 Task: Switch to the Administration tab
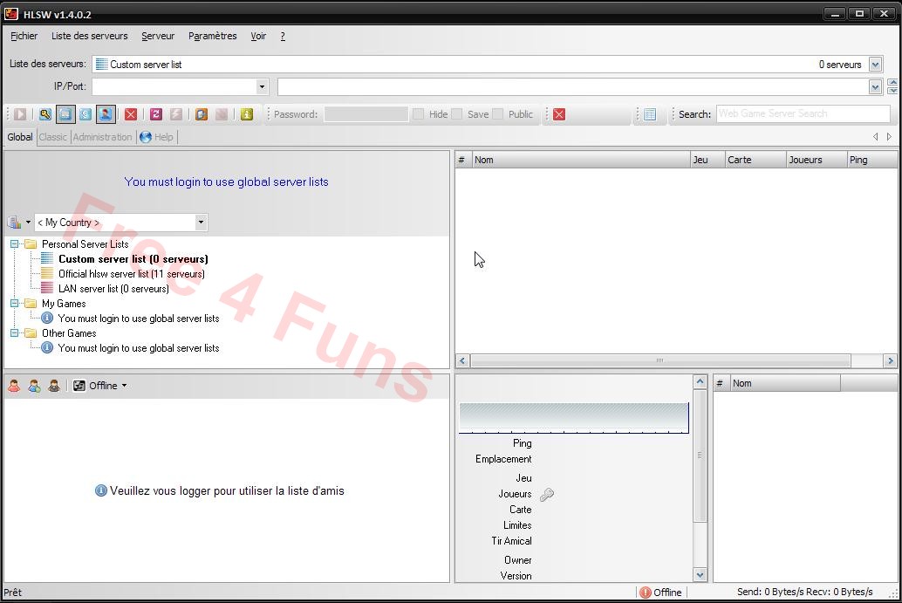point(103,137)
